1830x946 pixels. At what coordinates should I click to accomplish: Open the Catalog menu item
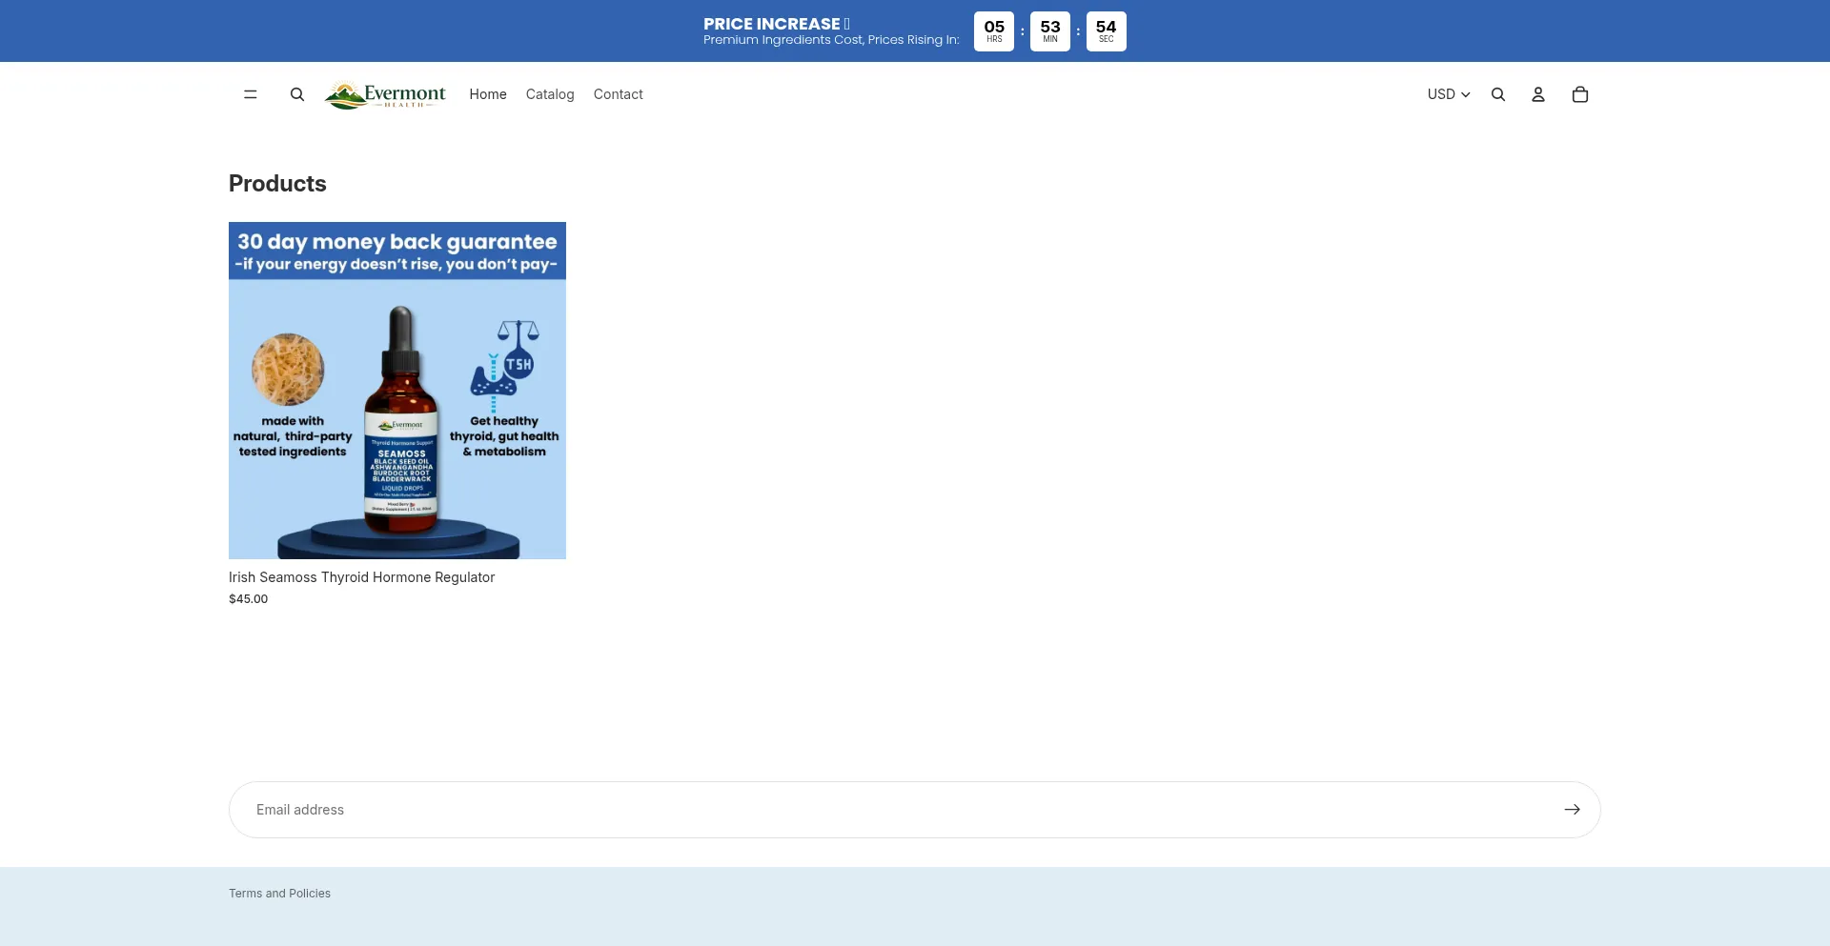pyautogui.click(x=550, y=94)
